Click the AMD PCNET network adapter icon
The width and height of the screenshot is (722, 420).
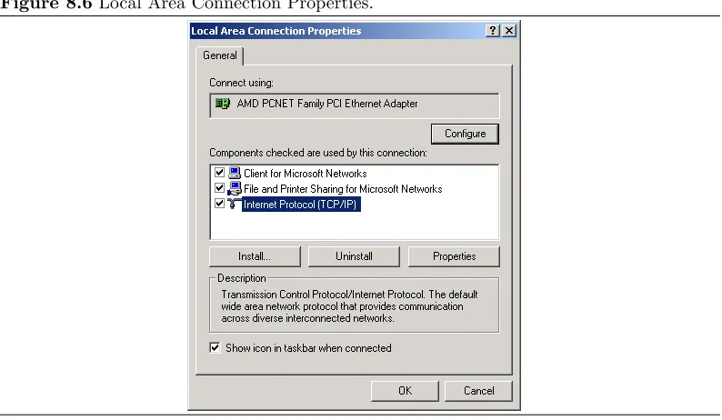223,103
